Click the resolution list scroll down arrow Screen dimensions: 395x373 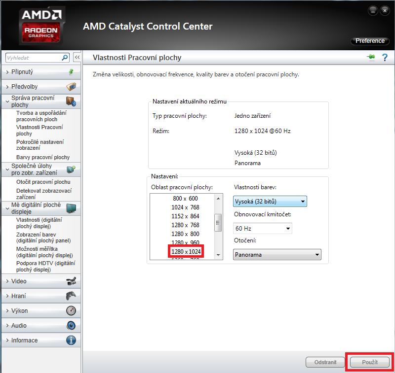click(x=218, y=255)
